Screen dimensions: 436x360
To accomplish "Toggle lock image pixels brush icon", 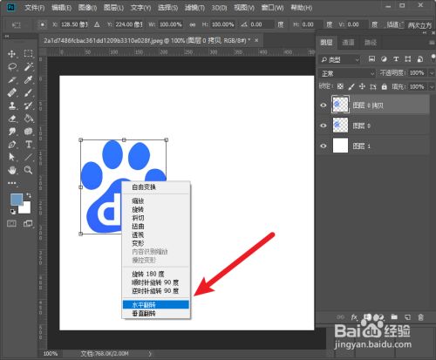I will [x=351, y=86].
